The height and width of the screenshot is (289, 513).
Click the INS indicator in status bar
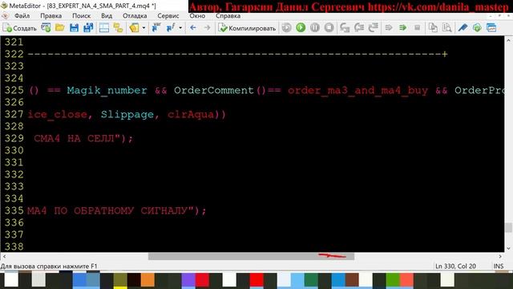499,266
